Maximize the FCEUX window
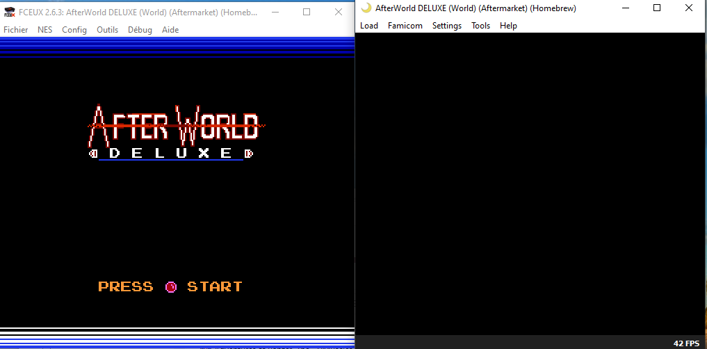The width and height of the screenshot is (707, 349). coord(307,13)
